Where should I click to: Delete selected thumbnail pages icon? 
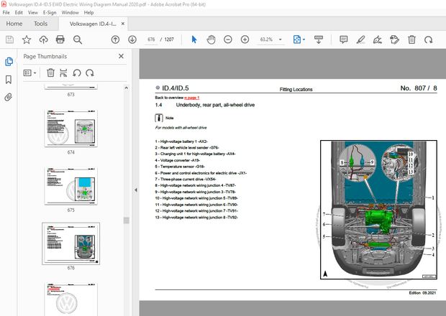click(x=50, y=73)
